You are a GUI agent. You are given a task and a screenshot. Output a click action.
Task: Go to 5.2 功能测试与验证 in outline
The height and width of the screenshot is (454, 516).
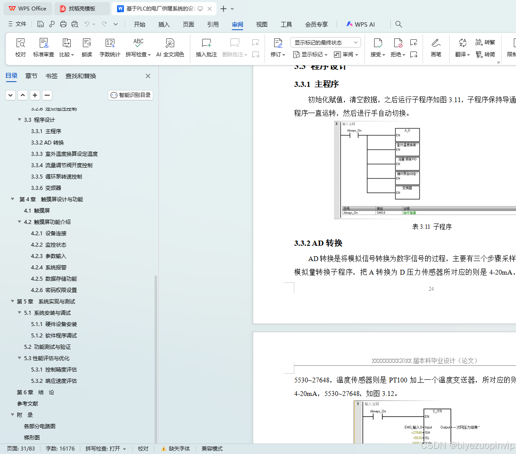click(48, 347)
